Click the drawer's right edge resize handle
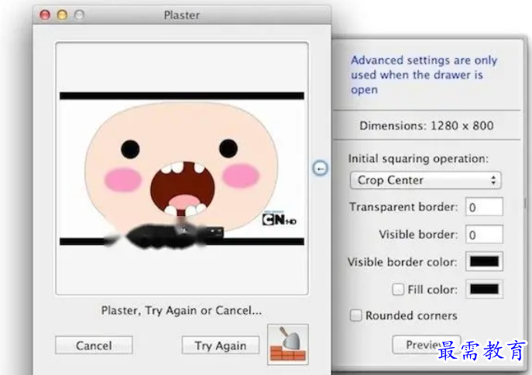Image resolution: width=532 pixels, height=375 pixels. pyautogui.click(x=526, y=204)
